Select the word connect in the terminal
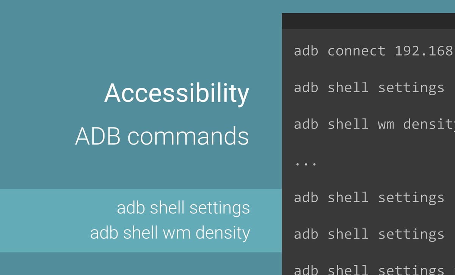The image size is (455, 275). pos(356,51)
